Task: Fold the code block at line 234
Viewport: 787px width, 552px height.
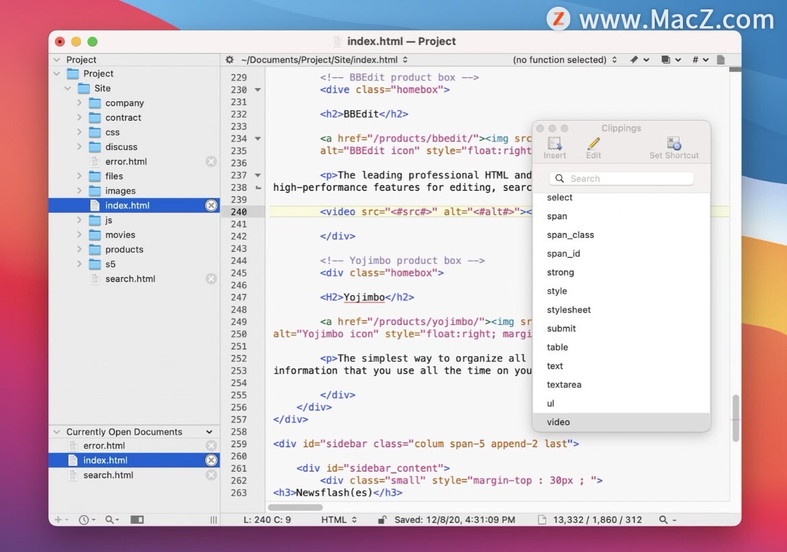Action: click(258, 138)
